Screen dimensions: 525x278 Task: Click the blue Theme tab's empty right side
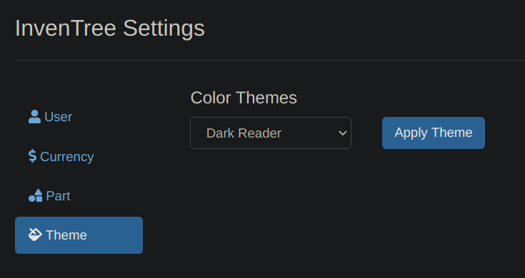pyautogui.click(x=115, y=235)
